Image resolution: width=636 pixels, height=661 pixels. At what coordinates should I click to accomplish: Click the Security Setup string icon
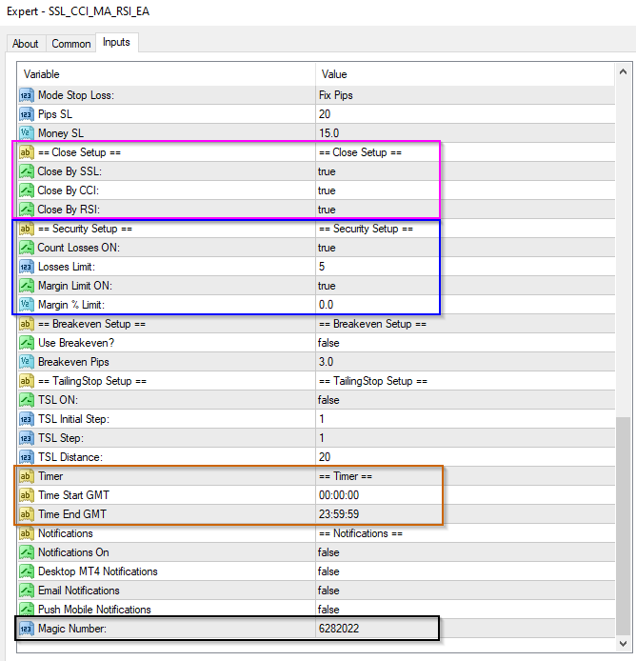tap(26, 229)
